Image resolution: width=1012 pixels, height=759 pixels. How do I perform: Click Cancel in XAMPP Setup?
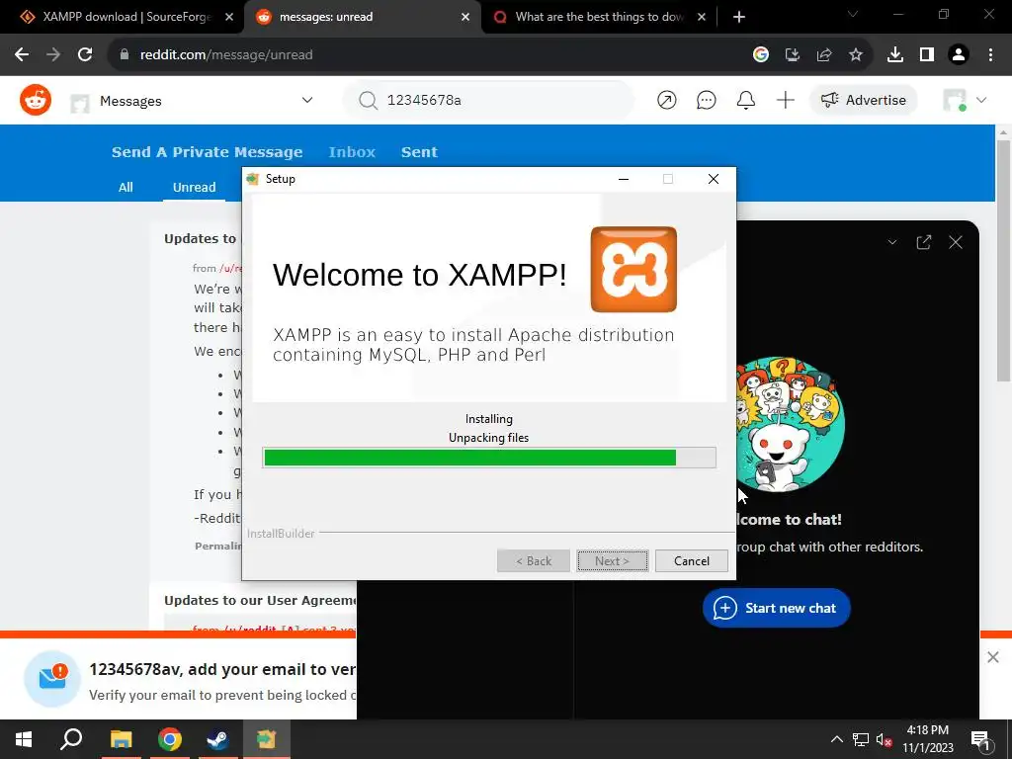point(691,561)
